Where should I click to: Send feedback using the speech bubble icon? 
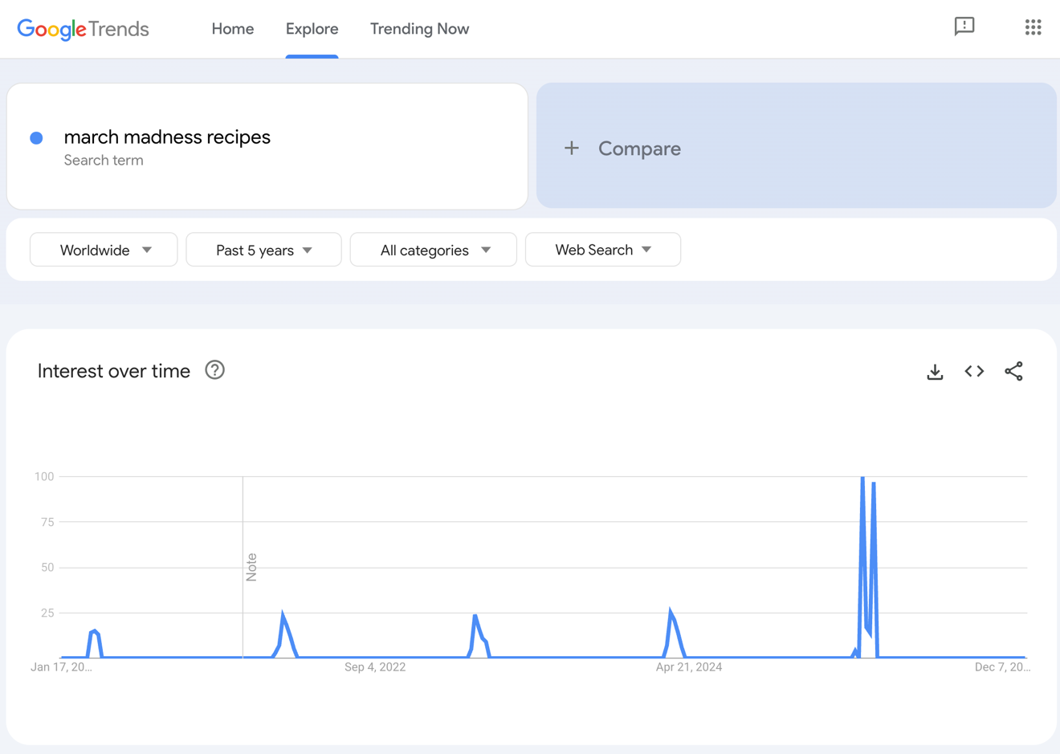964,26
